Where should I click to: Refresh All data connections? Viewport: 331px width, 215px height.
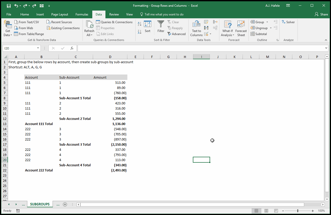pyautogui.click(x=89, y=29)
